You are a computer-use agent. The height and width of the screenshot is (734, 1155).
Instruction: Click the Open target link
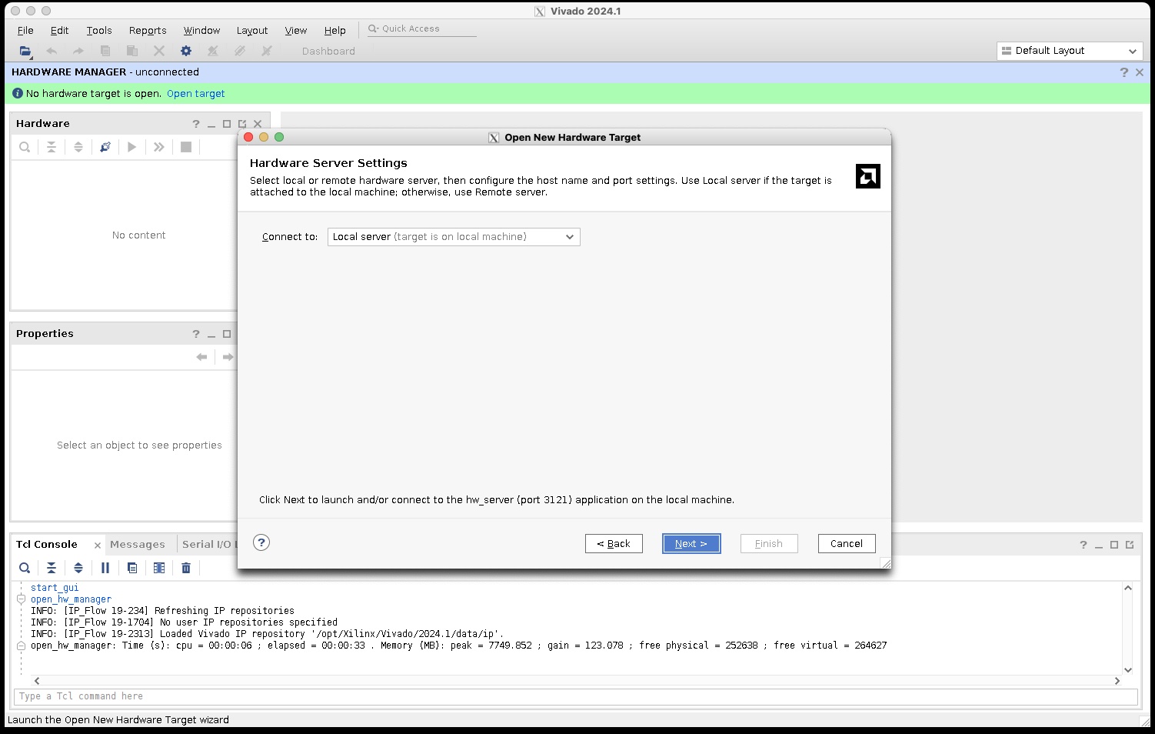click(196, 94)
